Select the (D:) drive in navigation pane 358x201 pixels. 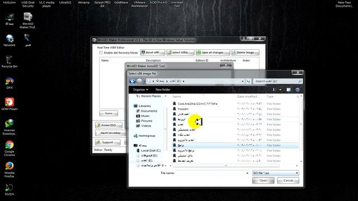click(x=147, y=156)
